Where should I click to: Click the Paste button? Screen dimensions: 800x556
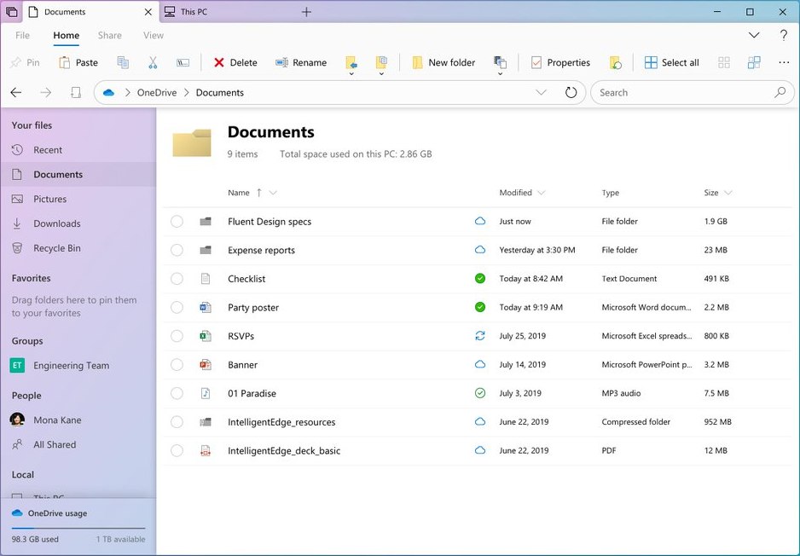click(78, 62)
